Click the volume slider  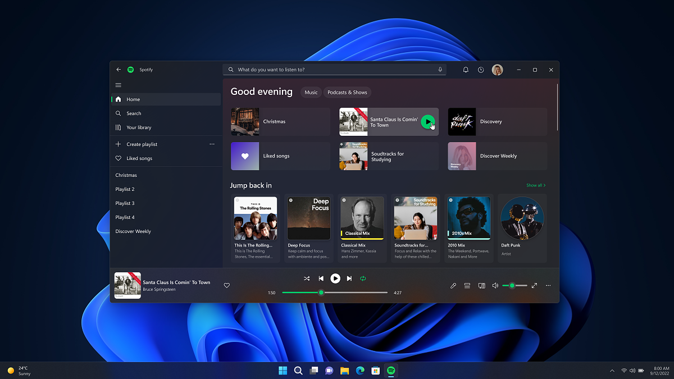(514, 285)
